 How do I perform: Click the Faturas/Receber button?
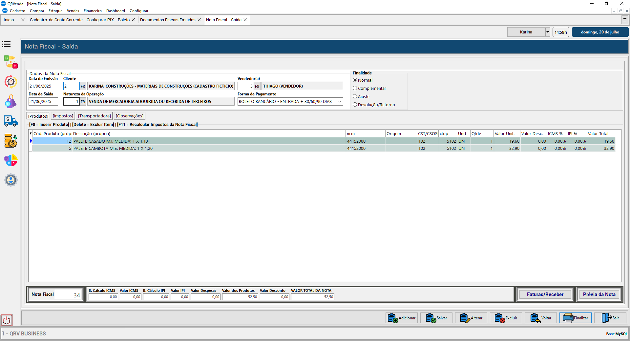tap(545, 294)
